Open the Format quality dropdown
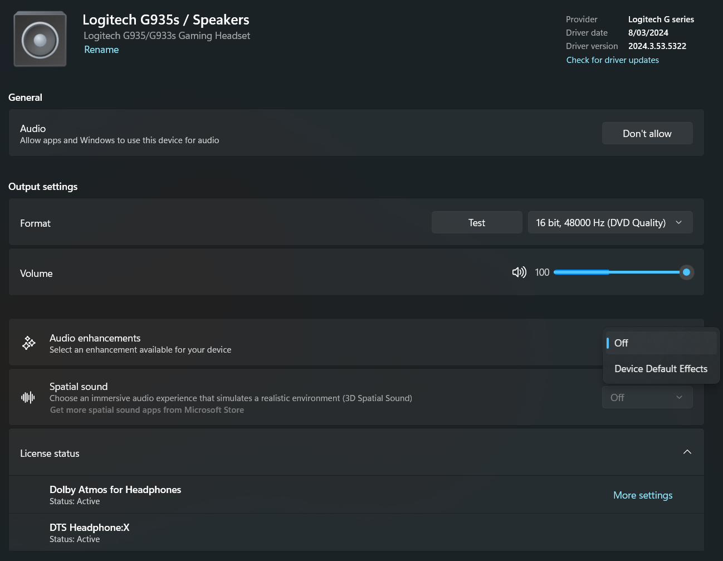723x561 pixels. (610, 222)
